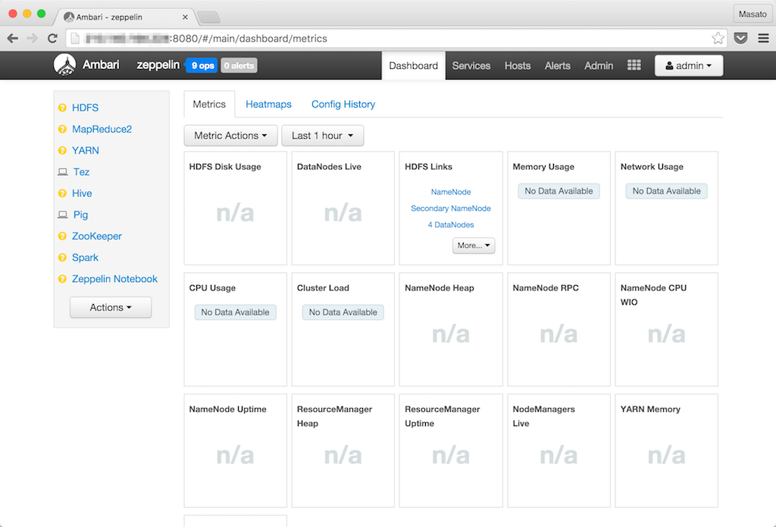This screenshot has width=776, height=527.
Task: Reload the page with refresh icon
Action: (x=52, y=38)
